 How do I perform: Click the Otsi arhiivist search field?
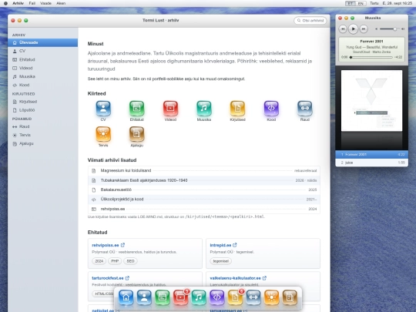[x=310, y=21]
